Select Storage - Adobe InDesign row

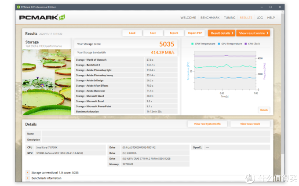(126, 80)
